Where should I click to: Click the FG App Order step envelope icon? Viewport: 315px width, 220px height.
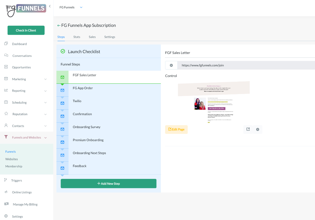62,90
